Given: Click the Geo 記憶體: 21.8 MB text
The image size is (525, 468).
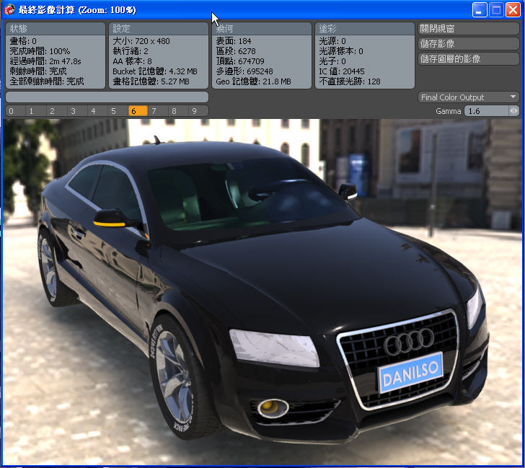Looking at the screenshot, I should click(x=253, y=81).
